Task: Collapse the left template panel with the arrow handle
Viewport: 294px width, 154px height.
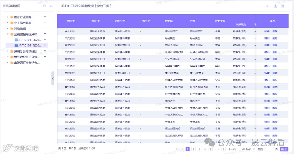Action: point(53,78)
